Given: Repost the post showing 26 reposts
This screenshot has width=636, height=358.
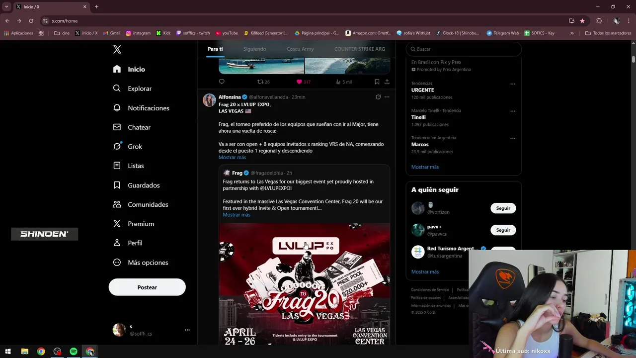Looking at the screenshot, I should (263, 82).
